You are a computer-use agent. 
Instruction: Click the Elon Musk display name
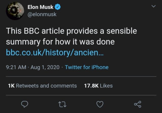pos(40,7)
